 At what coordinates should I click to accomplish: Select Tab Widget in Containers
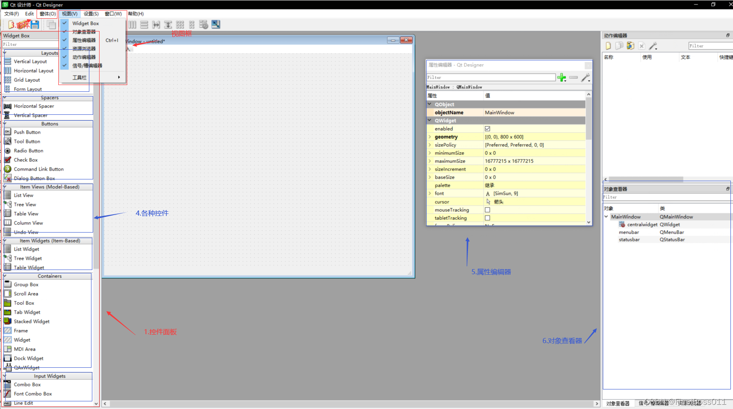click(x=27, y=312)
